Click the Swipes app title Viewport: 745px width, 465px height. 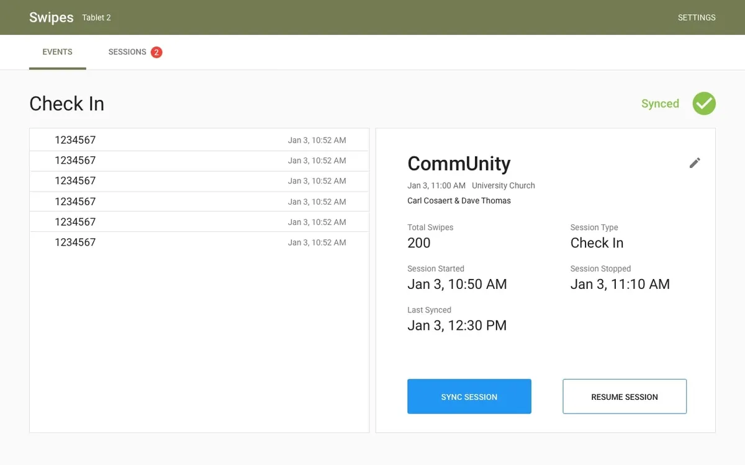51,17
